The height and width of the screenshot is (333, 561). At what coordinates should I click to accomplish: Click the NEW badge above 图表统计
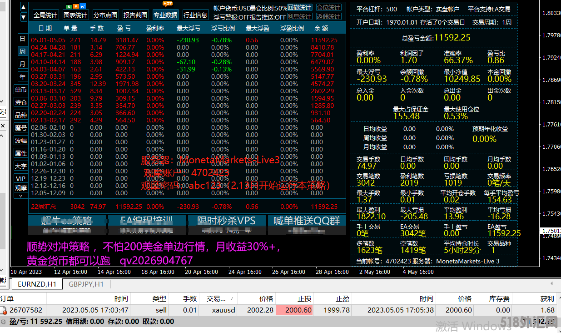coord(76,7)
